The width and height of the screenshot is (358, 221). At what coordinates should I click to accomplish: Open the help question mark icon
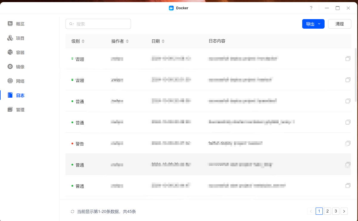(x=311, y=8)
